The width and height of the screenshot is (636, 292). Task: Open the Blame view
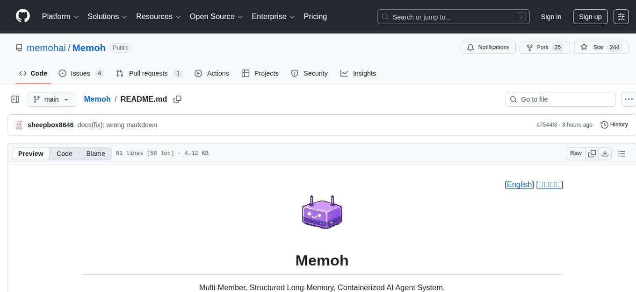tap(95, 153)
